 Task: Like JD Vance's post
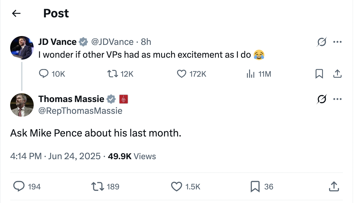click(x=181, y=74)
